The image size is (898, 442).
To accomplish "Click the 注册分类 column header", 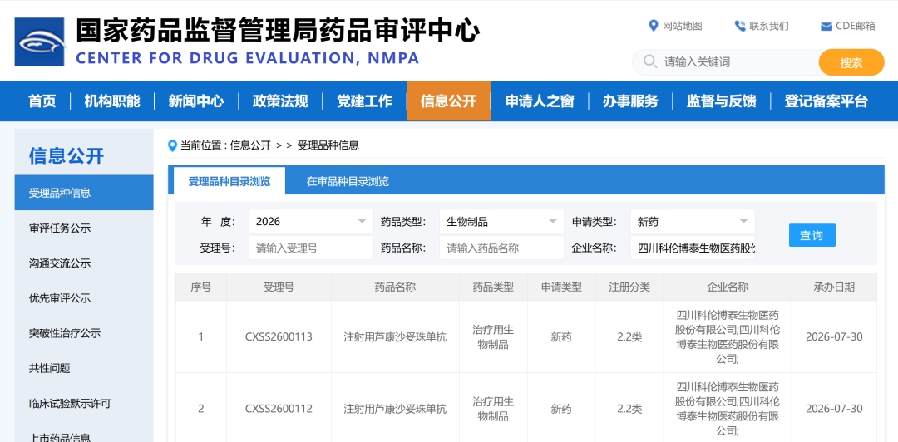I will pos(629,287).
